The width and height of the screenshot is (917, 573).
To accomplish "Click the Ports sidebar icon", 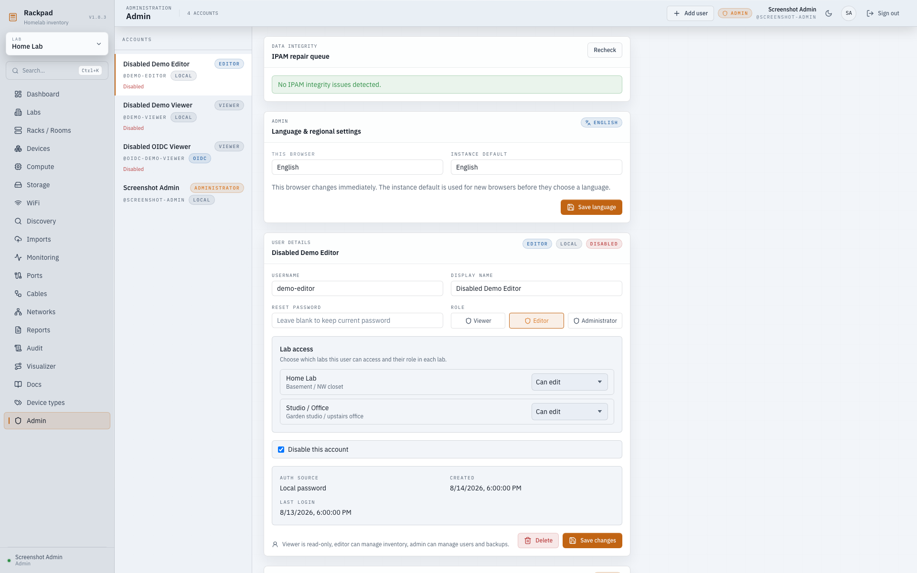I will (18, 276).
